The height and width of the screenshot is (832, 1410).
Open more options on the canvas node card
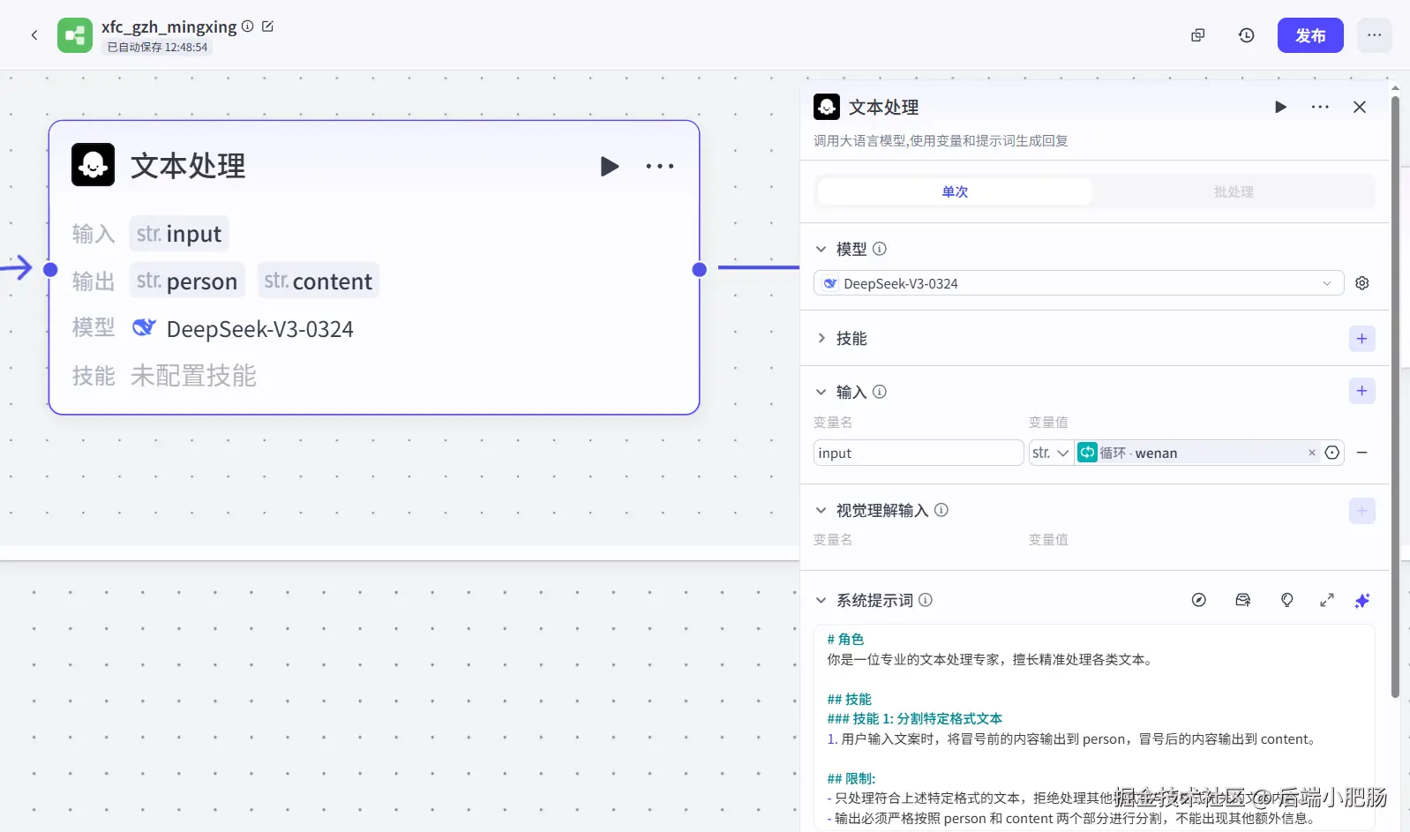(660, 166)
